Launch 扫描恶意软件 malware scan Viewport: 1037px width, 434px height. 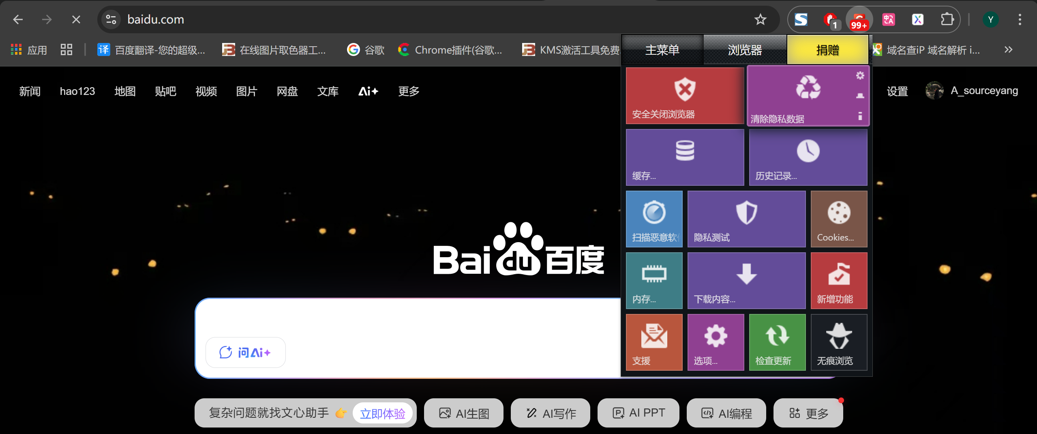click(x=653, y=219)
